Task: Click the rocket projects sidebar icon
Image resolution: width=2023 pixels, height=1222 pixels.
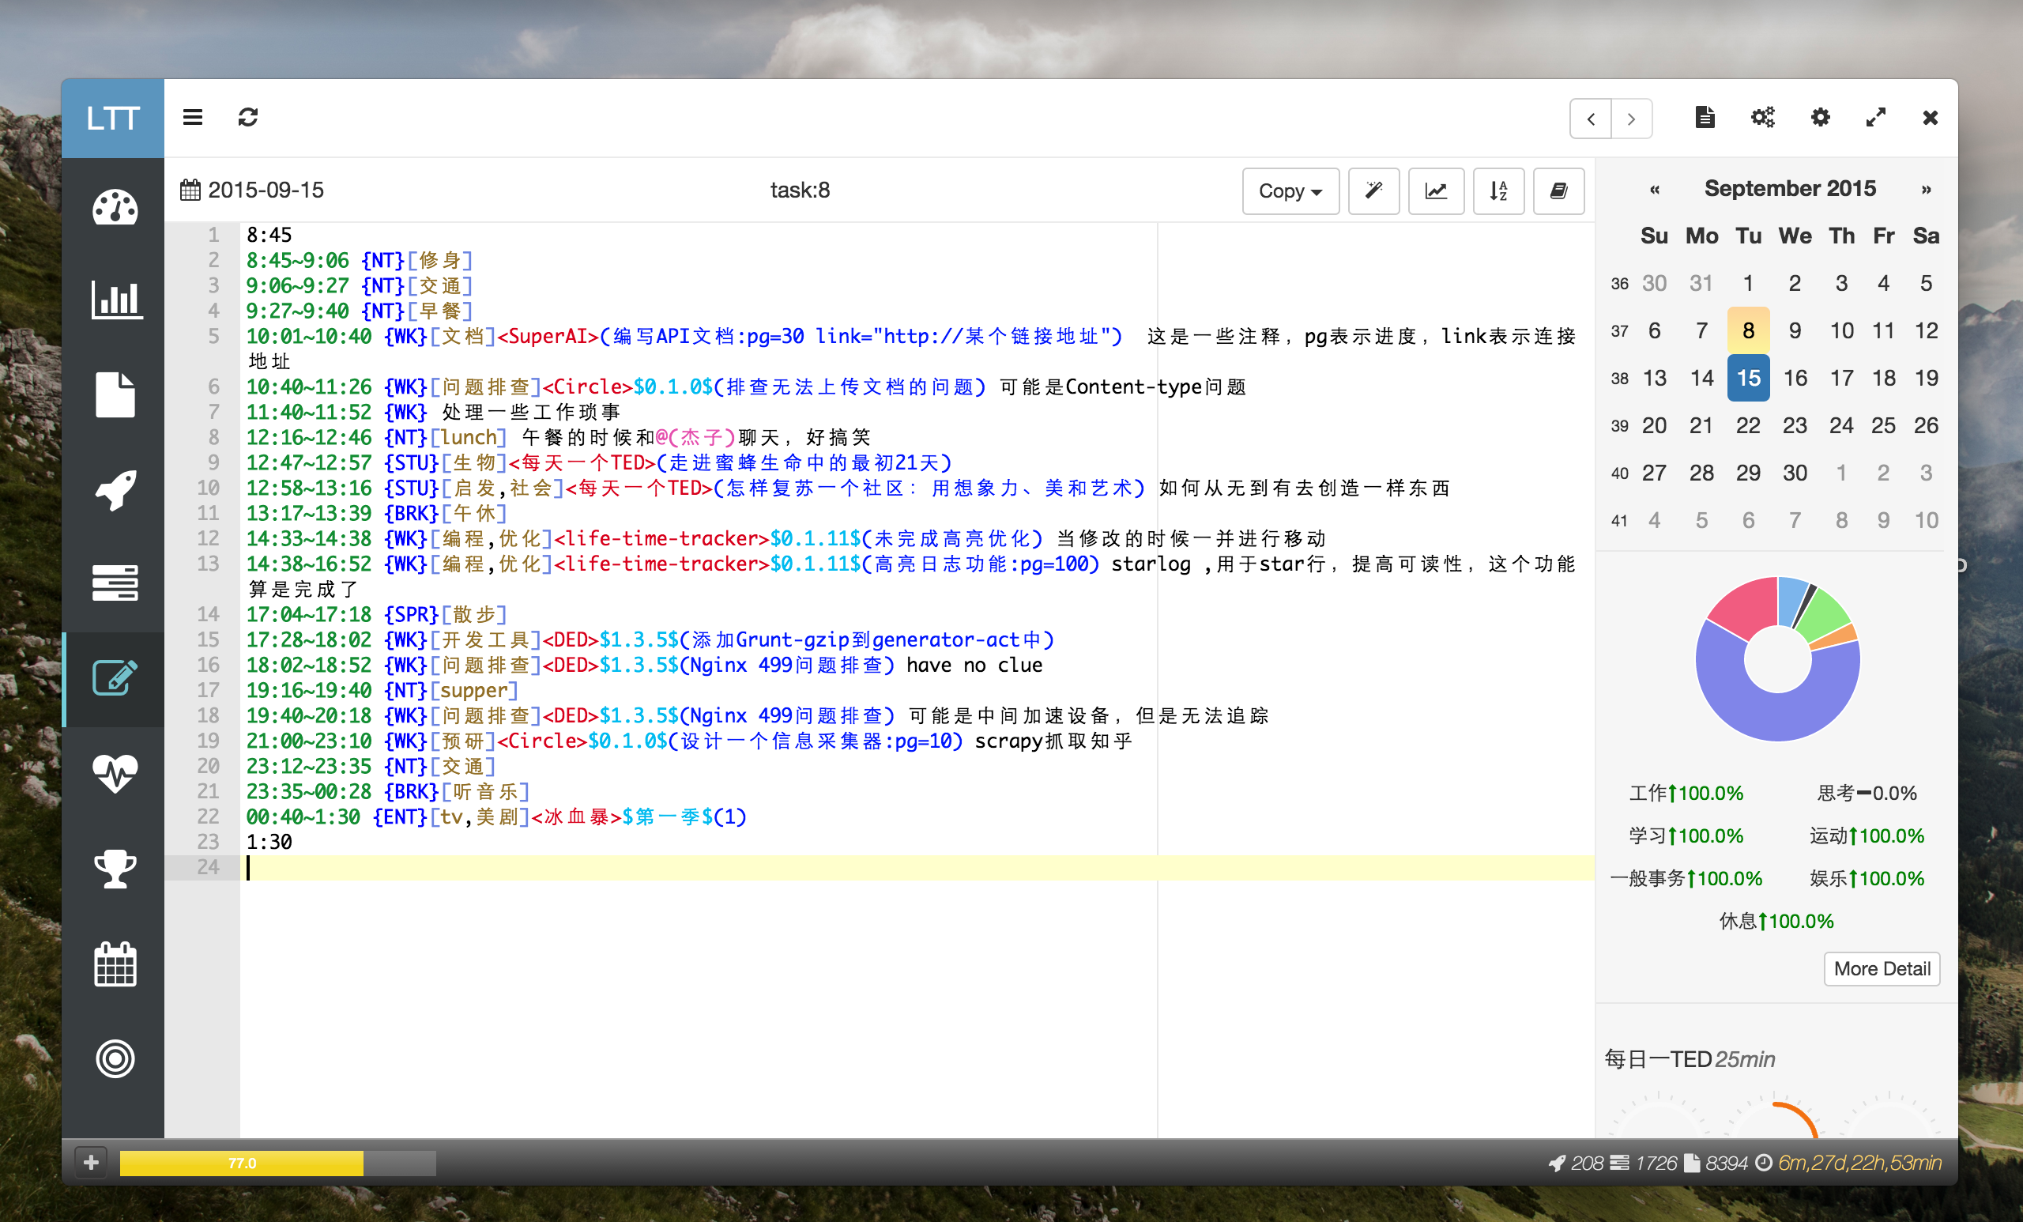Action: [x=115, y=489]
